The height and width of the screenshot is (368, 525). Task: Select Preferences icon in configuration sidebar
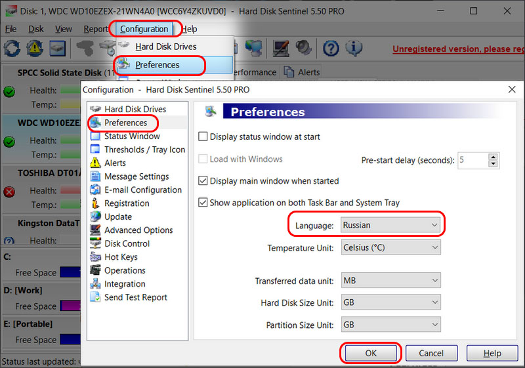95,123
